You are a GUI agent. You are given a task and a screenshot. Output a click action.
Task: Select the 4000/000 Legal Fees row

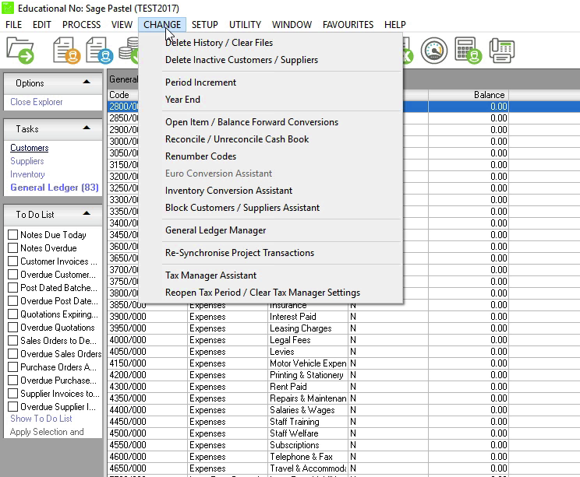pyautogui.click(x=290, y=340)
